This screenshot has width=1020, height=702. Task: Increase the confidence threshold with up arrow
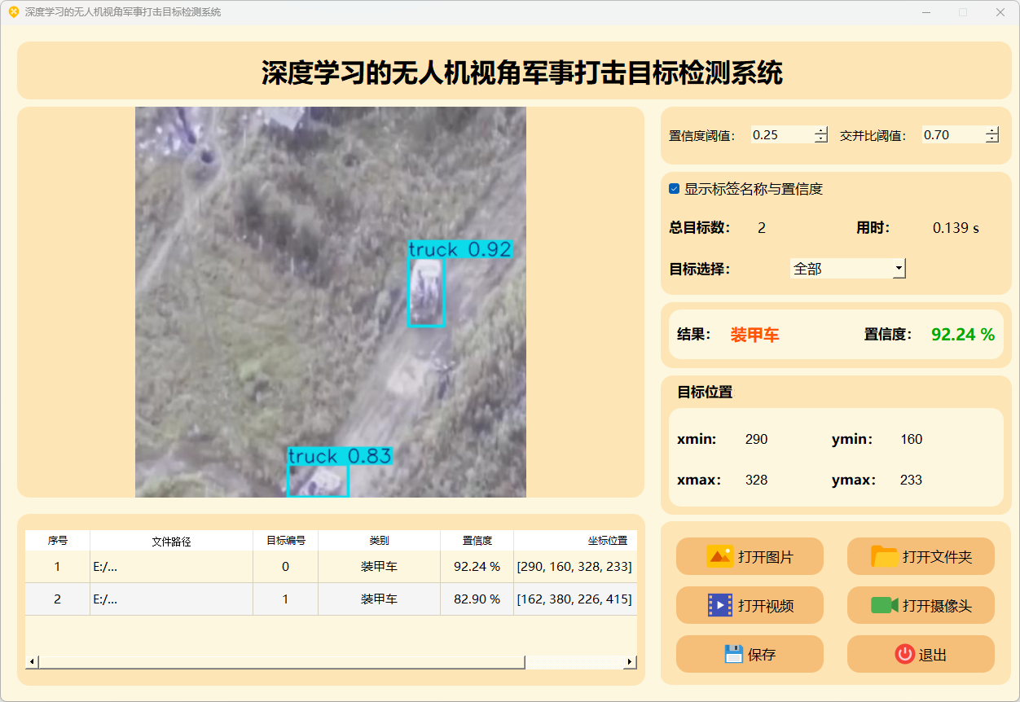[821, 130]
